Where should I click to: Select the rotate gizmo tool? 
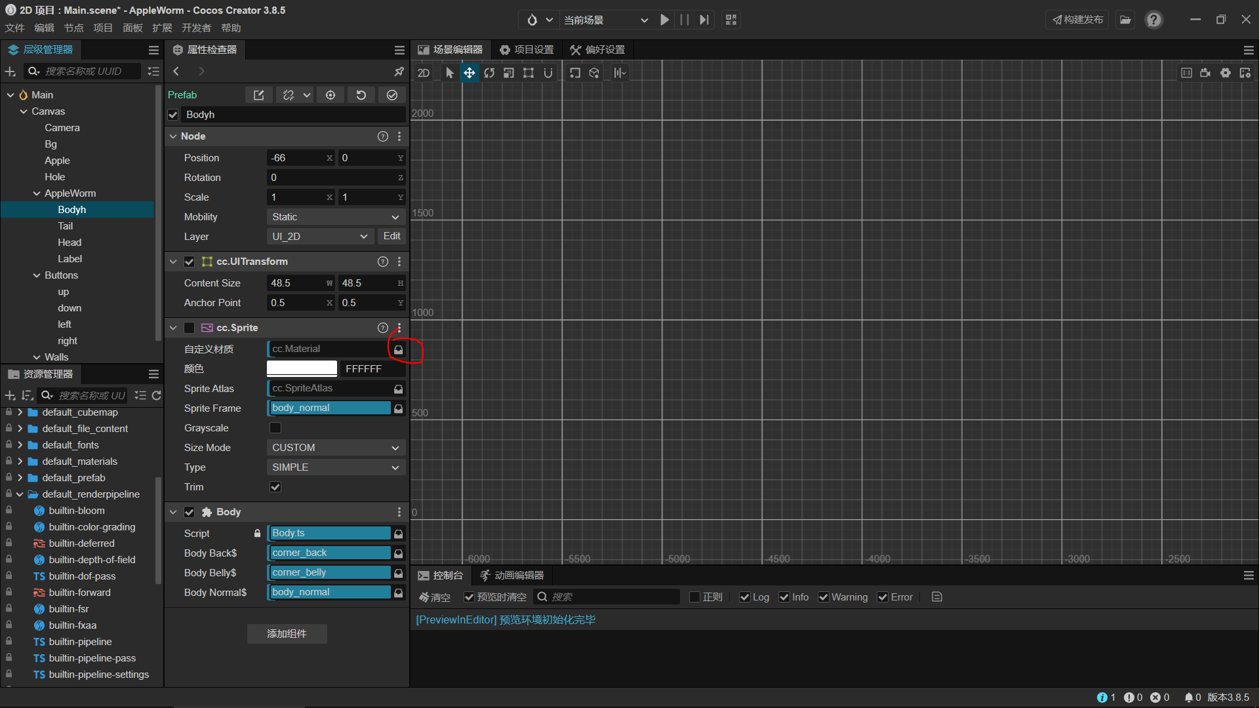pyautogui.click(x=489, y=73)
